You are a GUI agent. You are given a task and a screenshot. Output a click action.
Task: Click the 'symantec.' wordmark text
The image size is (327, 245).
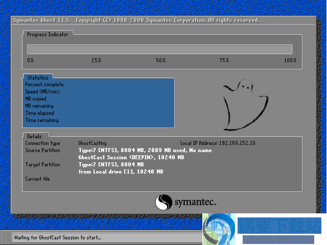(195, 202)
